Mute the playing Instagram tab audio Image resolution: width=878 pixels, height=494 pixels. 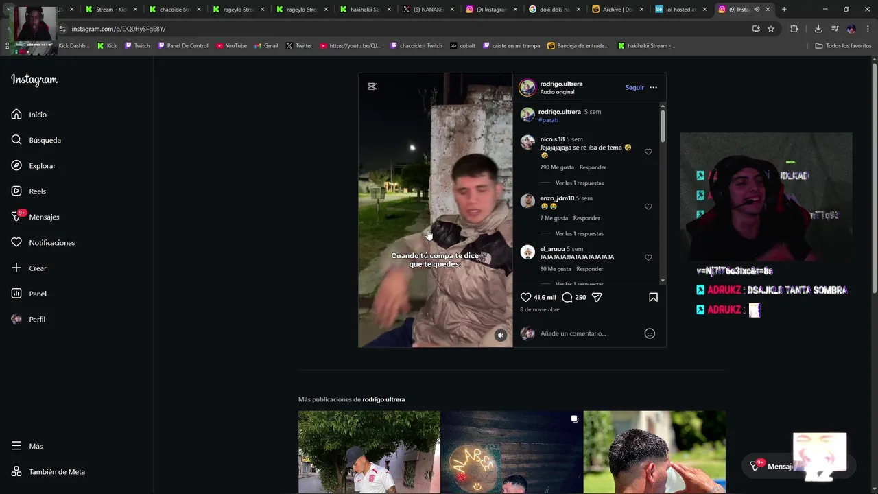click(757, 10)
